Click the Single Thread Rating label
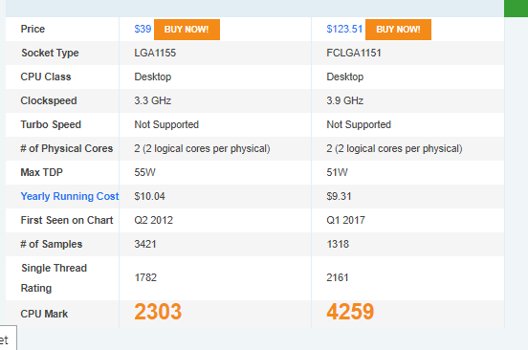Image resolution: width=528 pixels, height=350 pixels. click(x=54, y=278)
